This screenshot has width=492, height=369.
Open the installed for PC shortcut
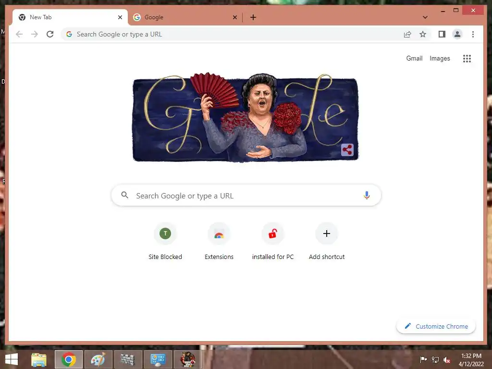pos(273,242)
